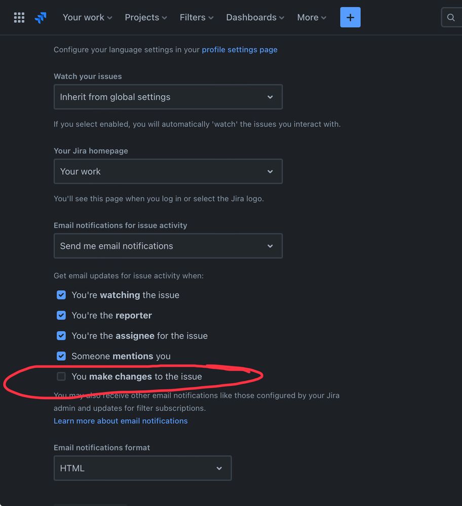Toggle "You're the assignee" checkbox
Image resolution: width=462 pixels, height=506 pixels.
pyautogui.click(x=61, y=336)
